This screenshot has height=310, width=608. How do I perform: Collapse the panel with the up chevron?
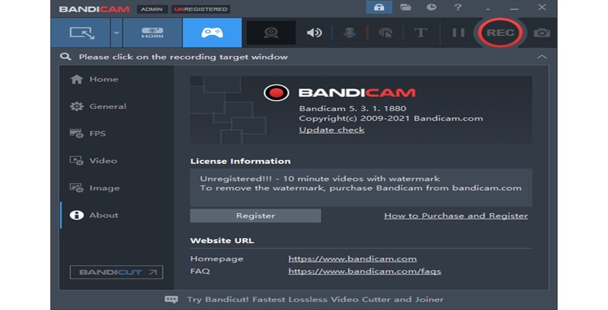542,57
